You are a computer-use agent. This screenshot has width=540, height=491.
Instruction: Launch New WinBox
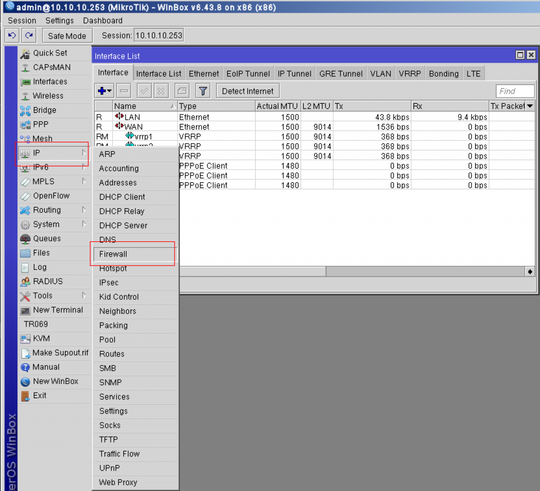[x=54, y=381]
